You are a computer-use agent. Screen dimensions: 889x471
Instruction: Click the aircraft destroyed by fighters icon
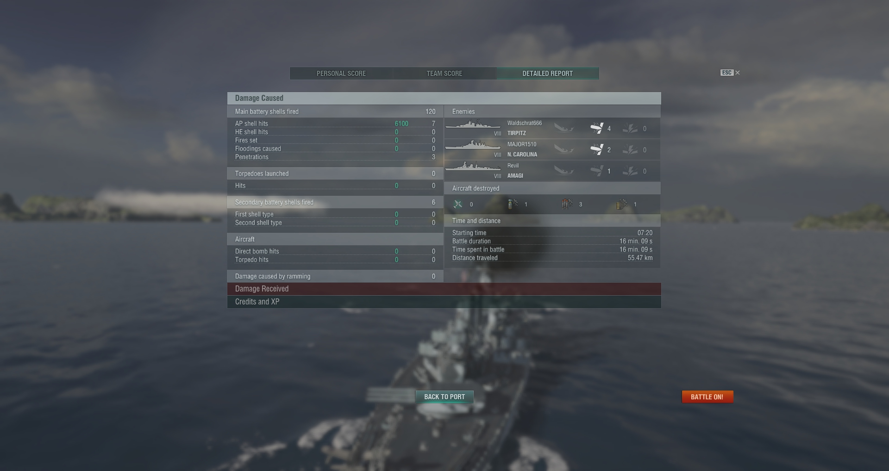458,204
